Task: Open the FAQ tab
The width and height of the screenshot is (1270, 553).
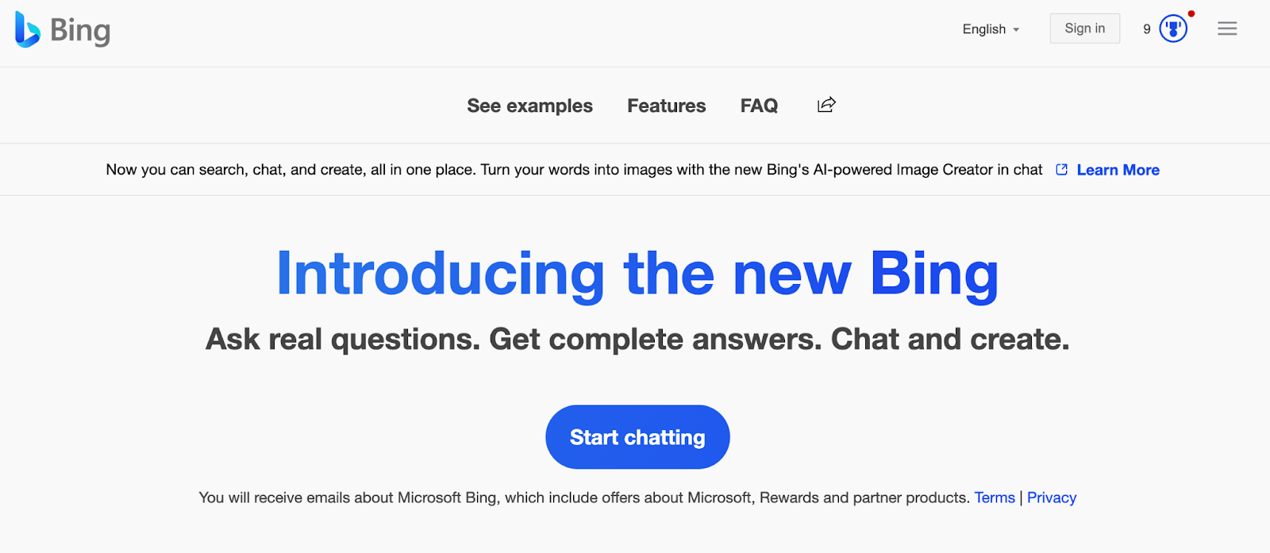Action: (759, 106)
